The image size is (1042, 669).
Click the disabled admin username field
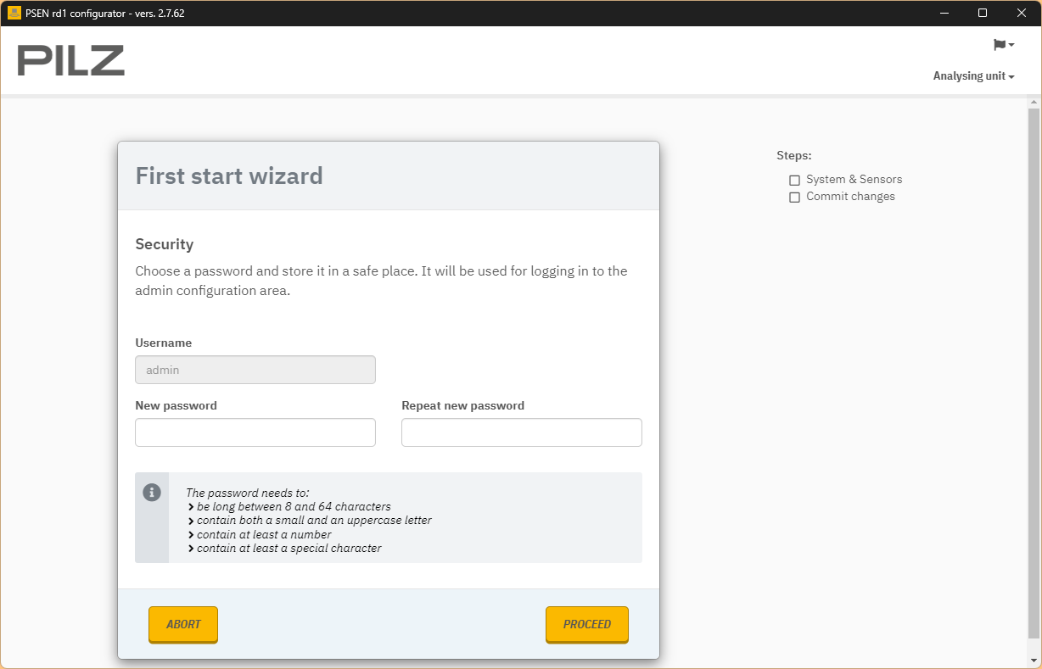pyautogui.click(x=255, y=370)
